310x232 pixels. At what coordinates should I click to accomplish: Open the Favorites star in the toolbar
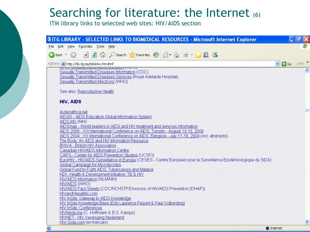click(139, 55)
